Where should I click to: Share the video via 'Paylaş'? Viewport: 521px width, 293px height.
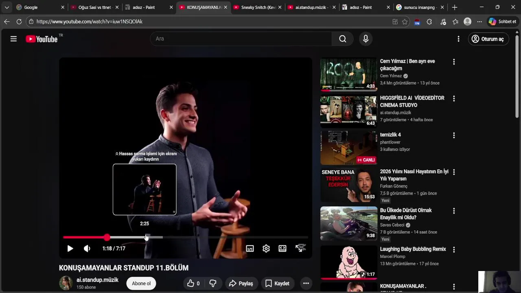coord(241,284)
